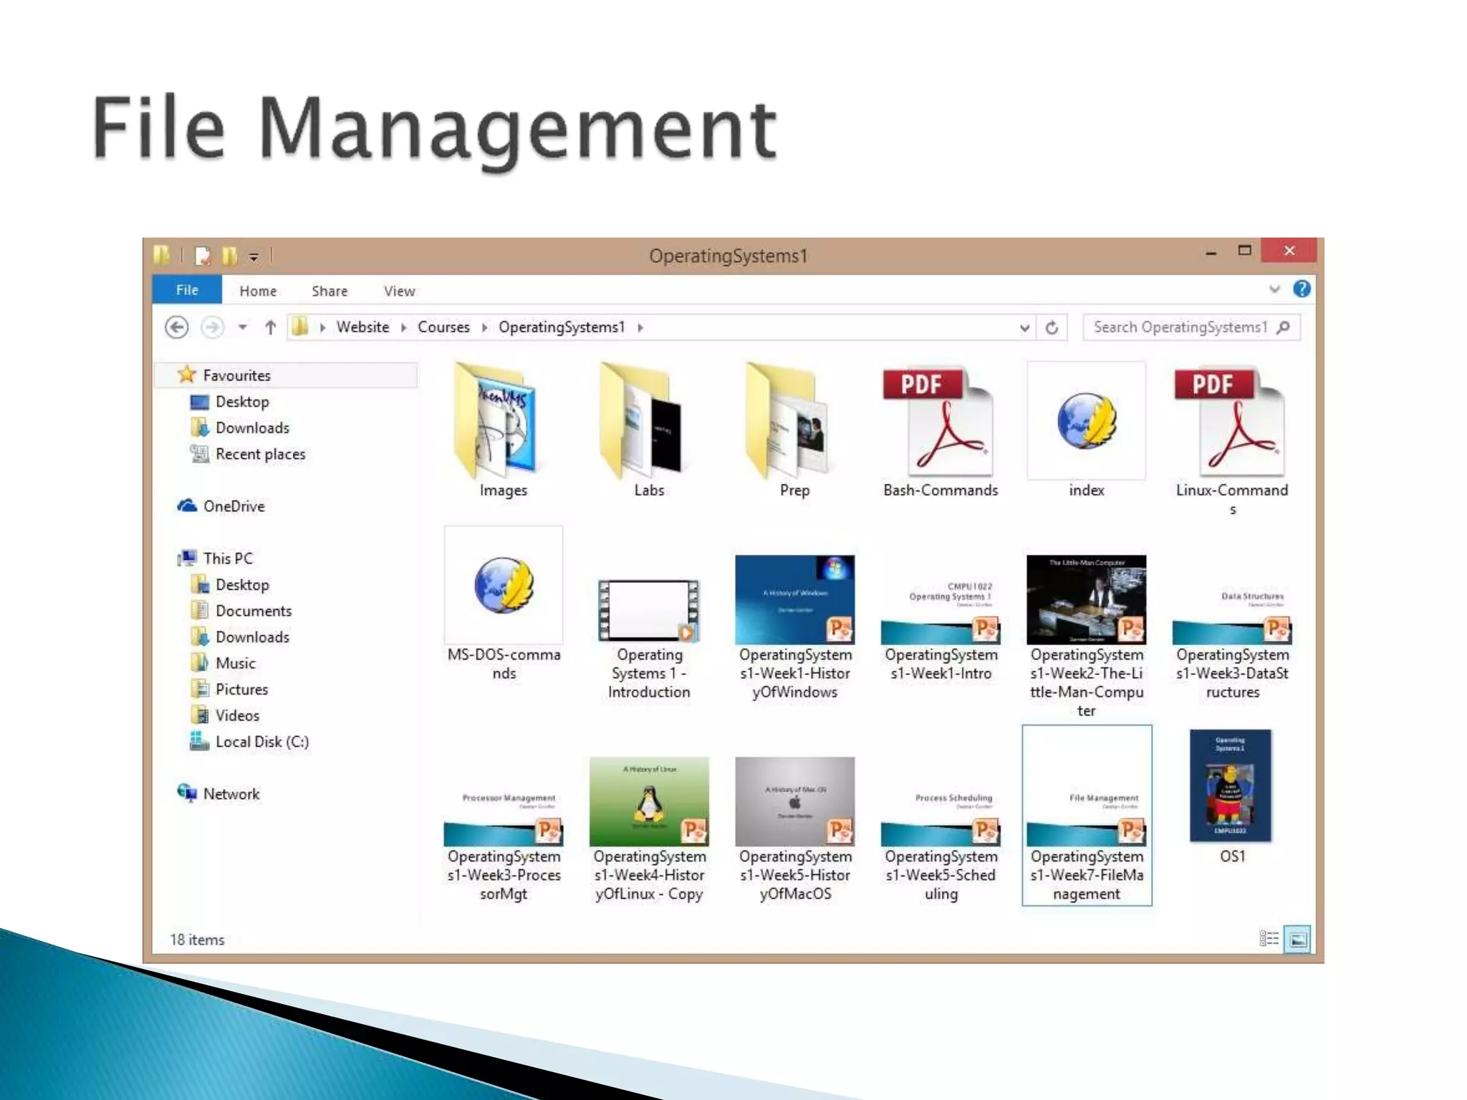Expand the ribbon with the chevron
The width and height of the screenshot is (1467, 1100).
click(1274, 289)
